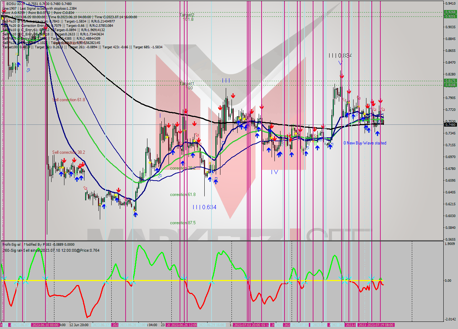Click the 0.5840 price axis label
This screenshot has width=458, height=329.
pos(450,227)
